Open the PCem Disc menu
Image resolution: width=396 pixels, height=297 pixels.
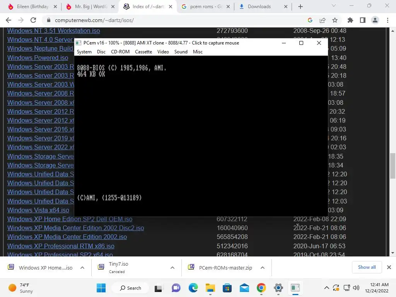(x=101, y=52)
